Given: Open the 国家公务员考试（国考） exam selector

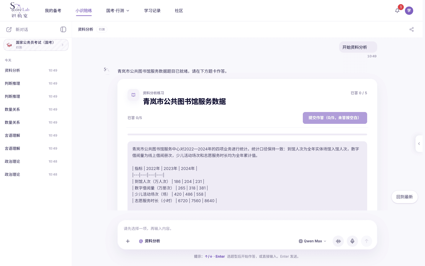Looking at the screenshot, I should 36,45.
